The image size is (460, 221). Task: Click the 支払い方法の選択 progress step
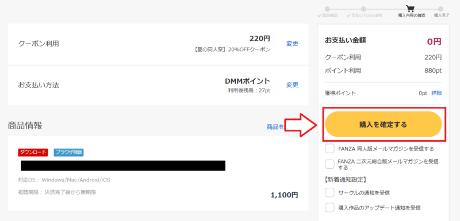(365, 15)
